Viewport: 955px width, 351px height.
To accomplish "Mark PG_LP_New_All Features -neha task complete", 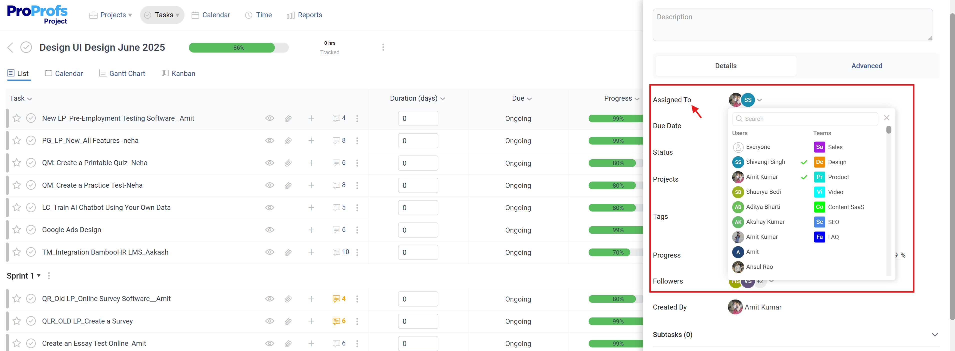I will tap(31, 141).
